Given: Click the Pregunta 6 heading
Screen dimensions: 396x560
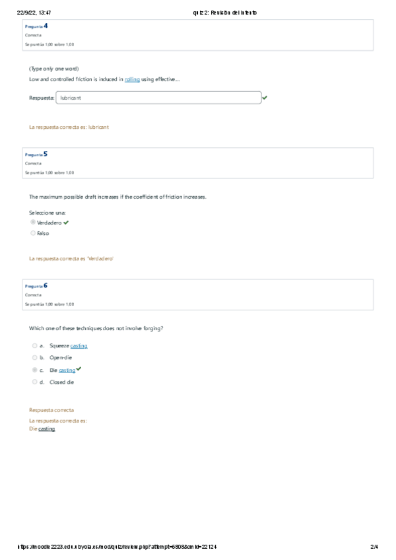Looking at the screenshot, I should click(36, 285).
